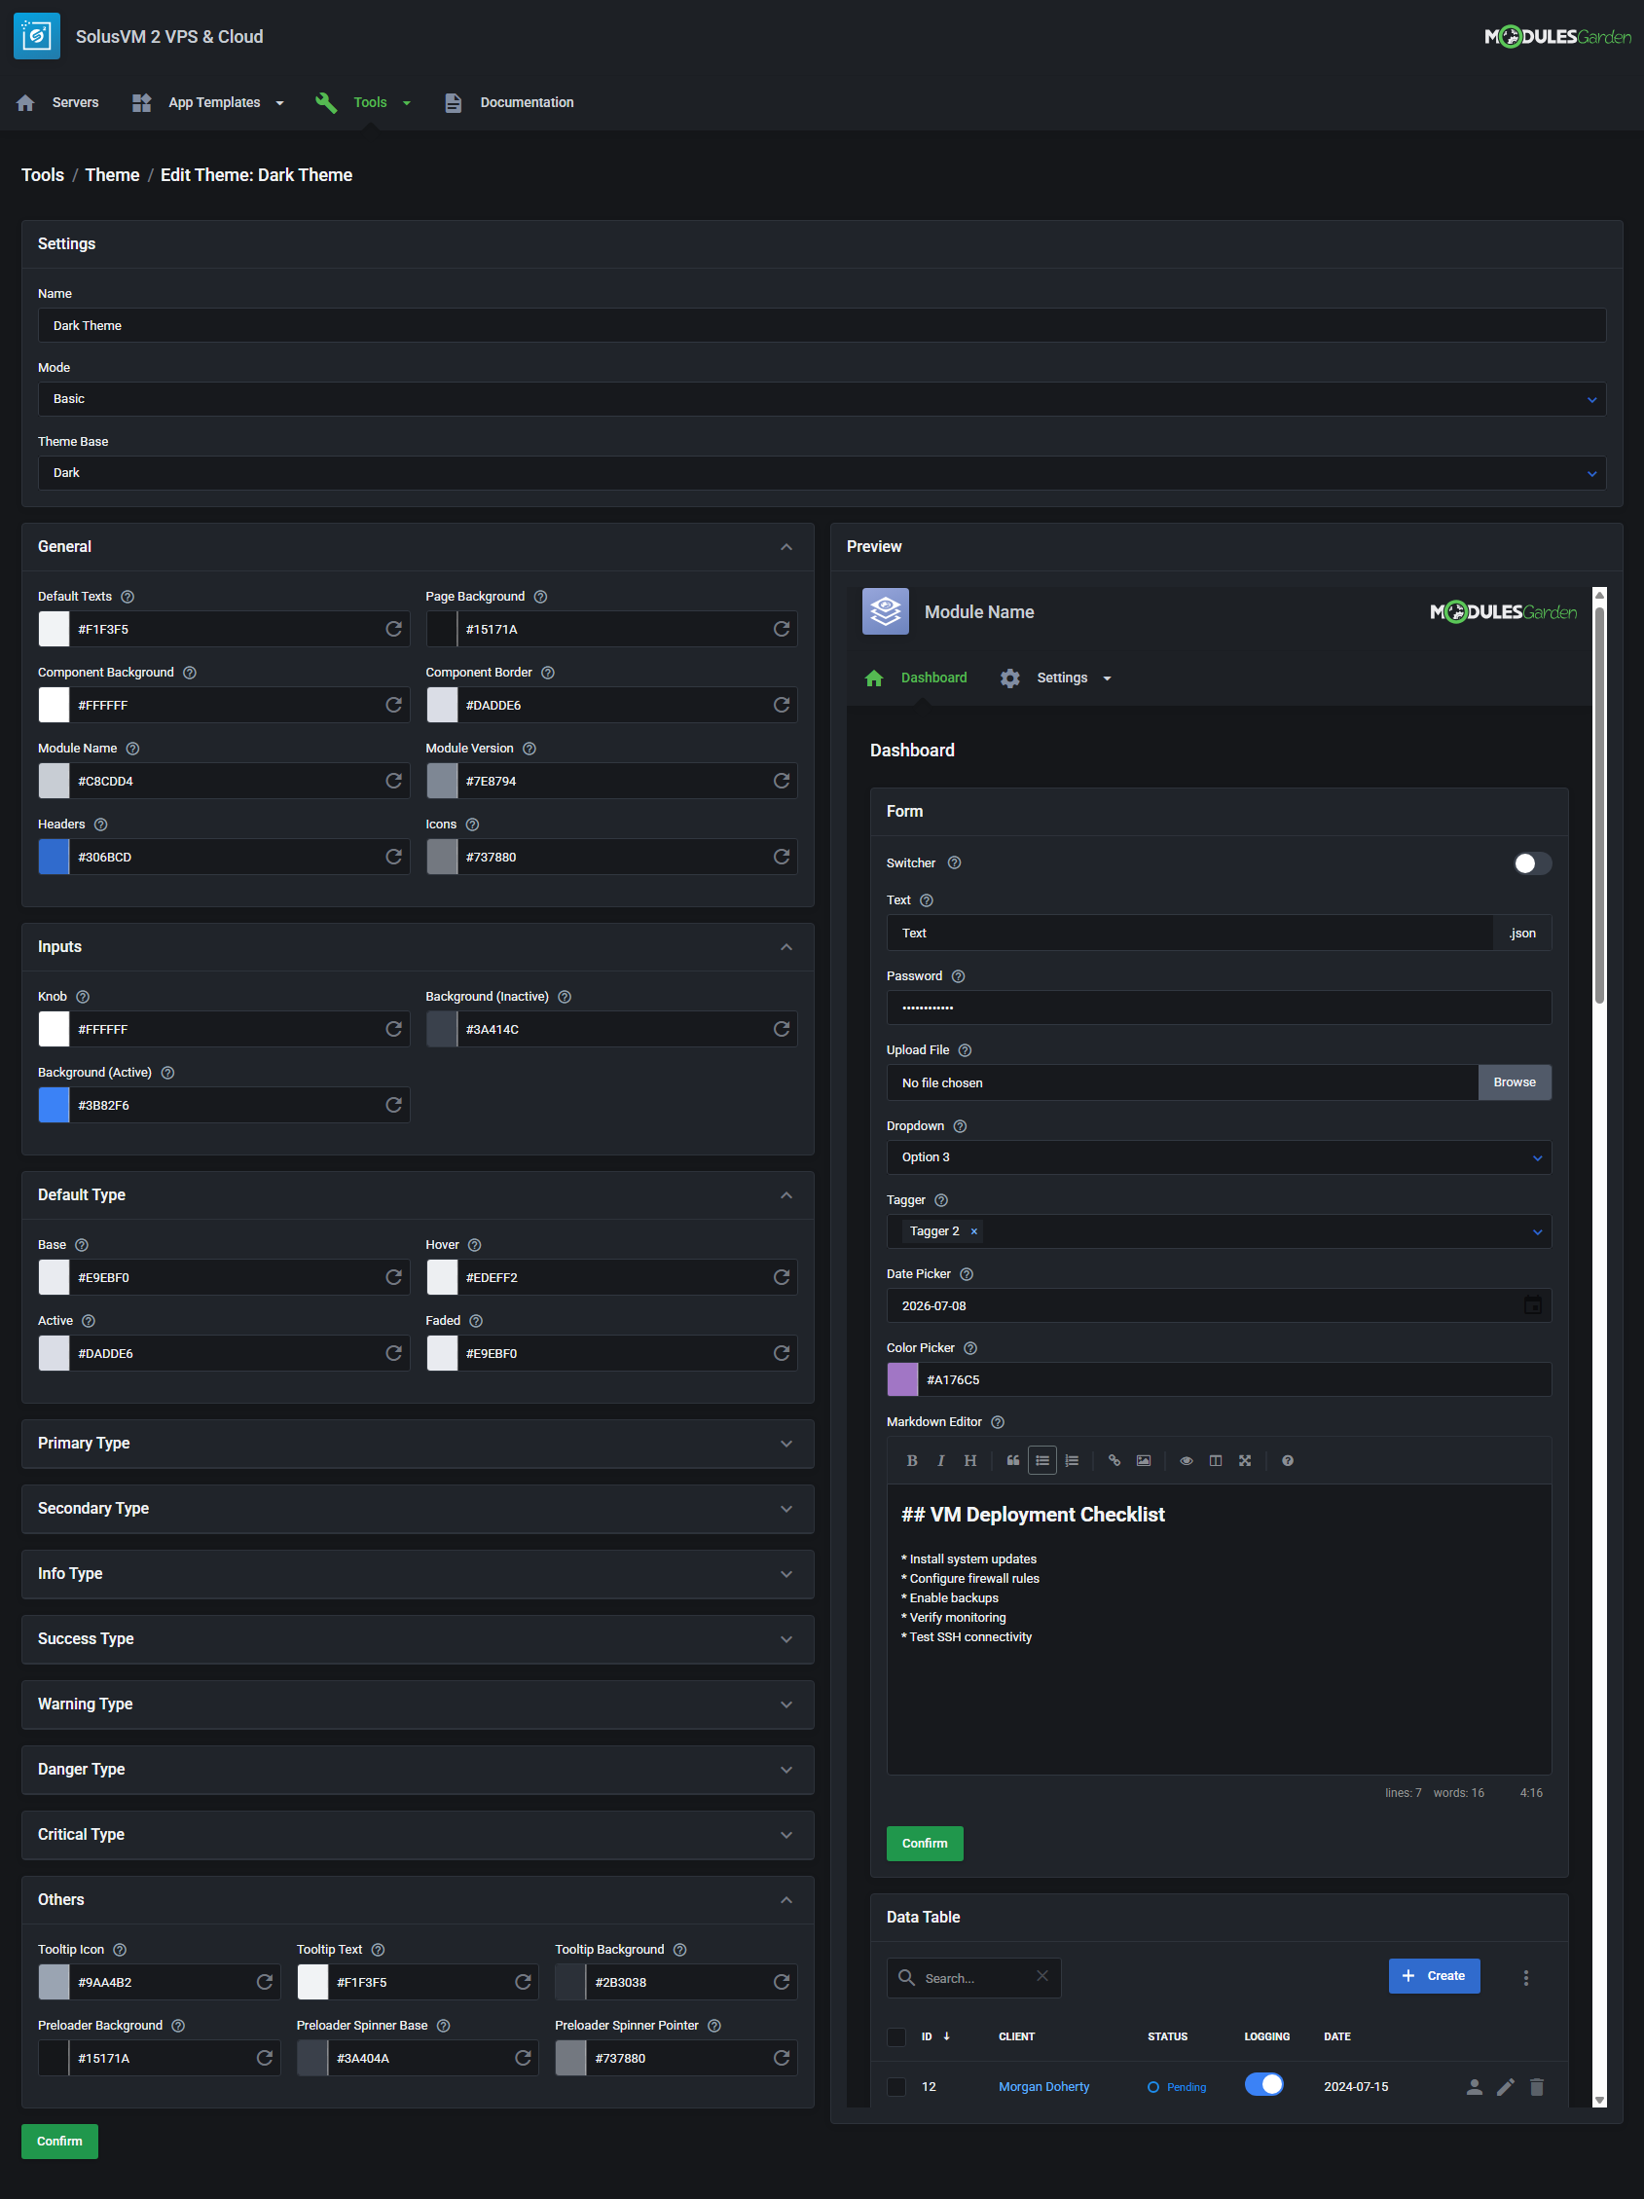Select Dashboard tab in preview

coord(917,678)
